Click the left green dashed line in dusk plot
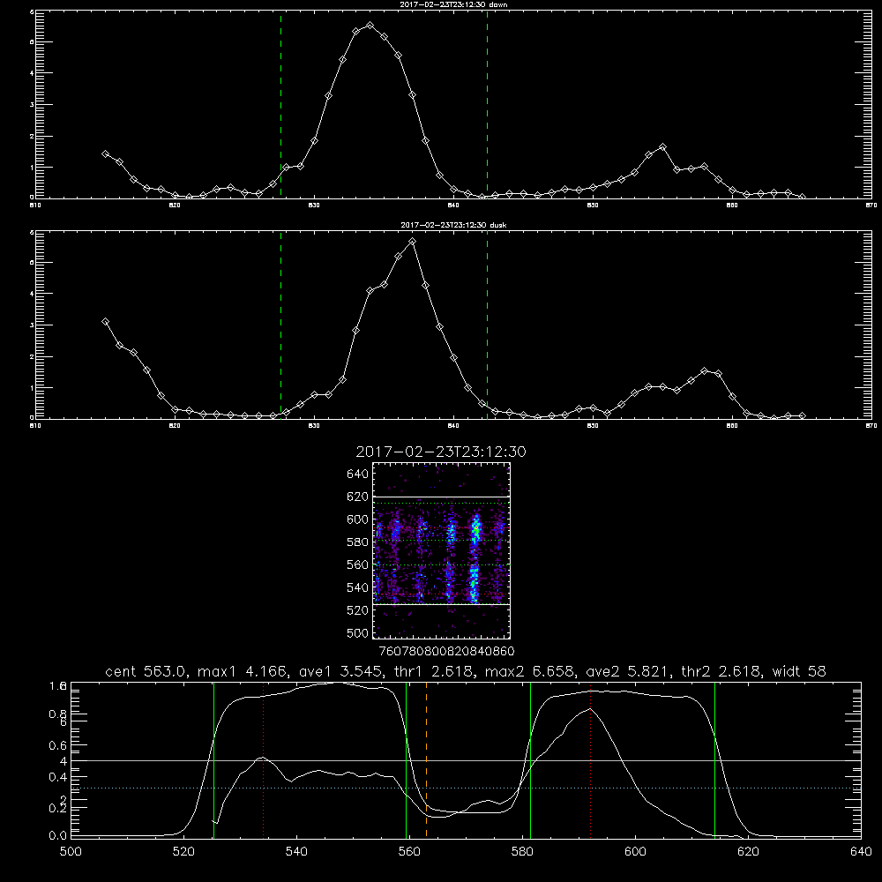Screen dimensions: 882x882 coord(280,325)
